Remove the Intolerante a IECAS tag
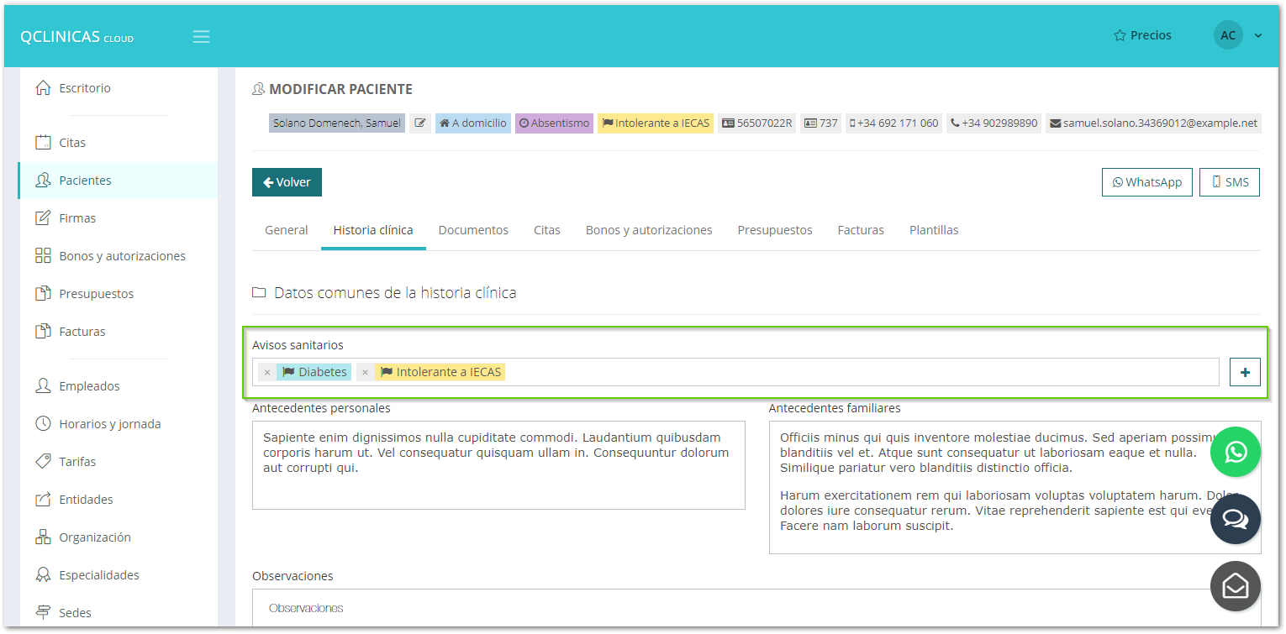The image size is (1286, 634). coord(365,372)
